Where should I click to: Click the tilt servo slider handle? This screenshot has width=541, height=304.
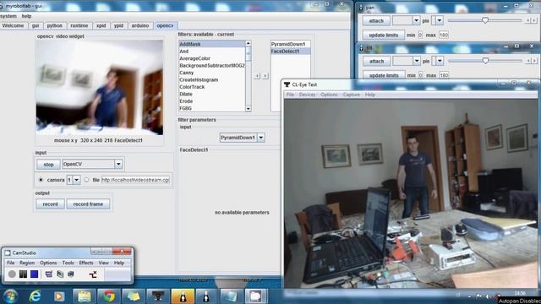pos(485,61)
